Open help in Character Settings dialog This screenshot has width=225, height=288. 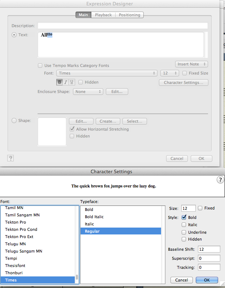pos(220,180)
